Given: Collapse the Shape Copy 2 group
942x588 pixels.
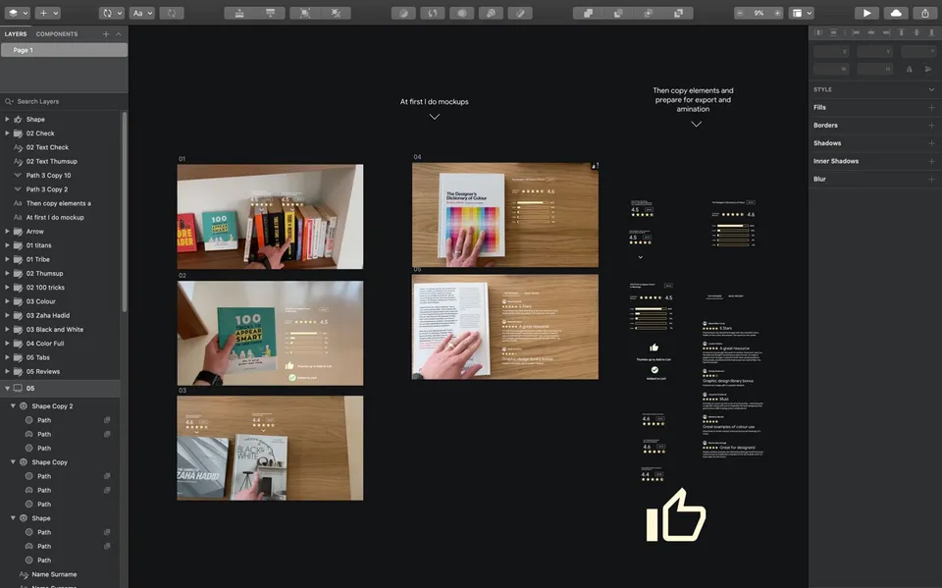Looking at the screenshot, I should [x=13, y=406].
